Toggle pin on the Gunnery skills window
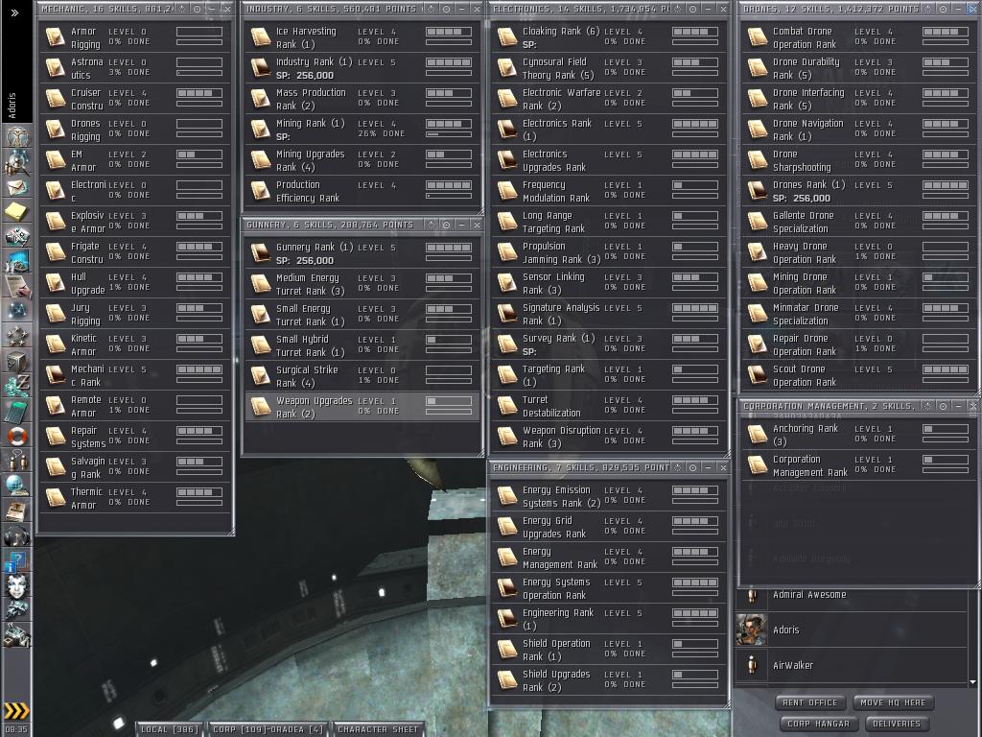This screenshot has height=737, width=982. click(431, 225)
